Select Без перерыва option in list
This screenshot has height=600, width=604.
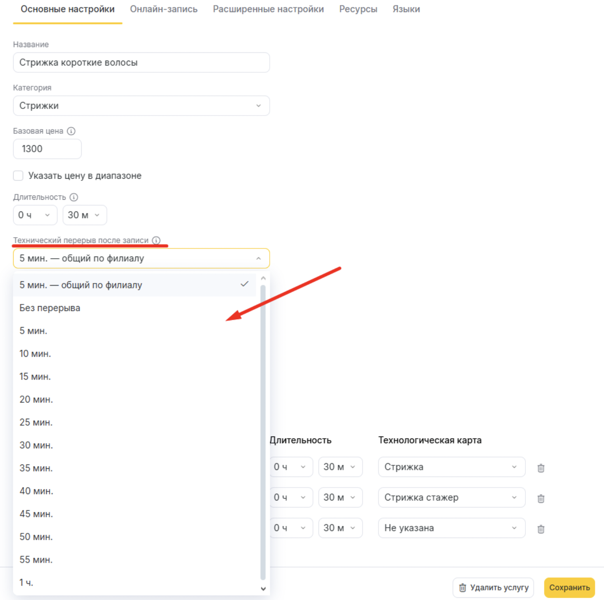tap(50, 308)
